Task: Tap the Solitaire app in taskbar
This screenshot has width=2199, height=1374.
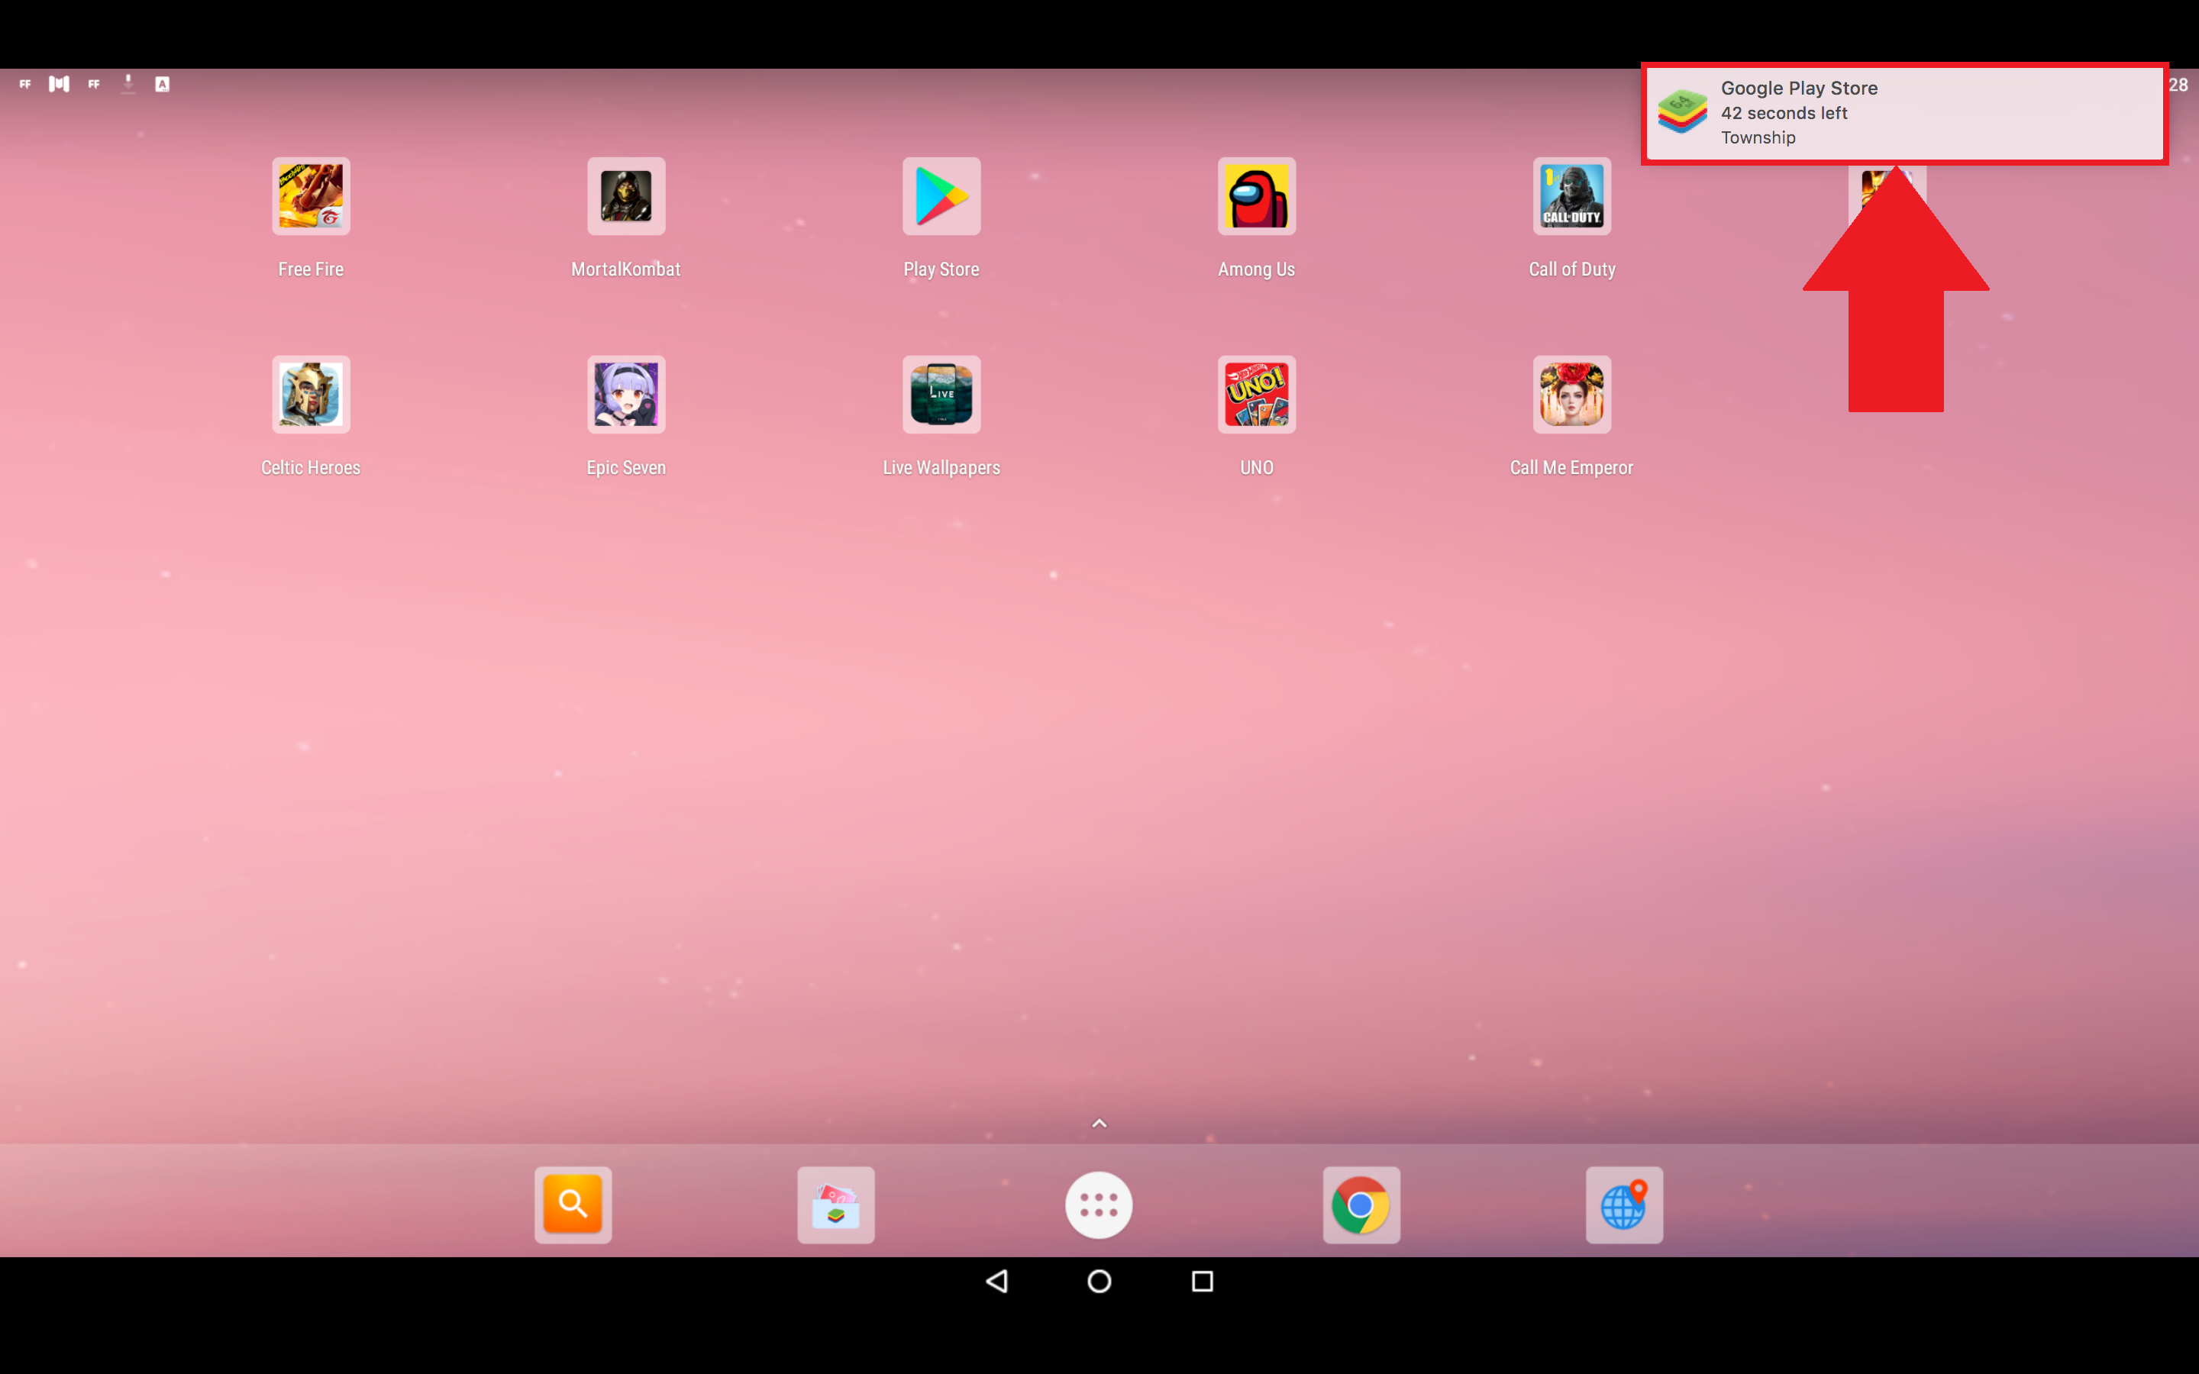Action: point(836,1205)
